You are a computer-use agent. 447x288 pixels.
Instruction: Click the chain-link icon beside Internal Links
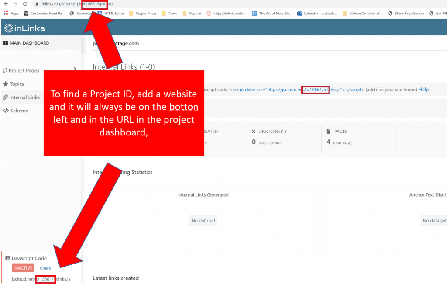tap(5, 97)
